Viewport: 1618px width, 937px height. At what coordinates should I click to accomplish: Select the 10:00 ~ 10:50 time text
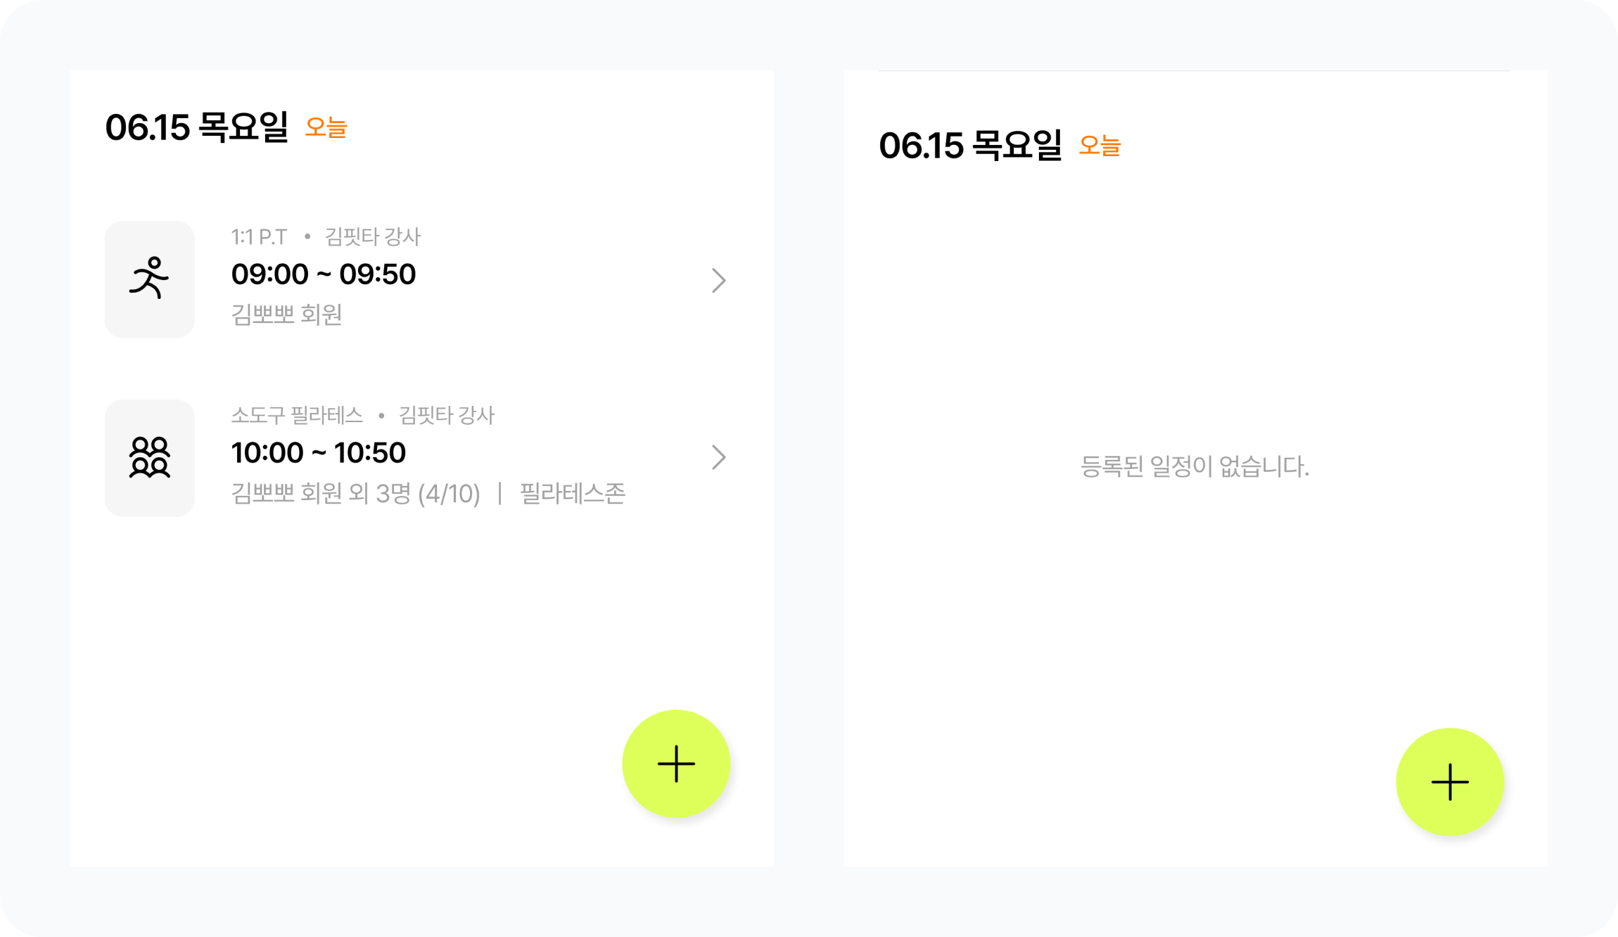(318, 452)
